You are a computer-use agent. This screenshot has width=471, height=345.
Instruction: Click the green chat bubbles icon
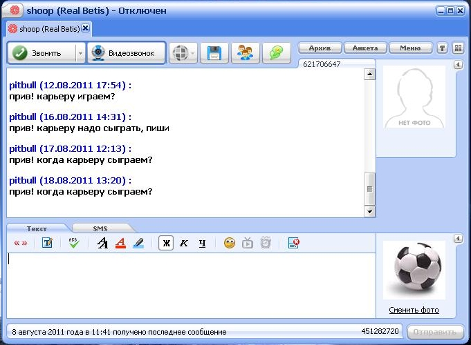[277, 53]
